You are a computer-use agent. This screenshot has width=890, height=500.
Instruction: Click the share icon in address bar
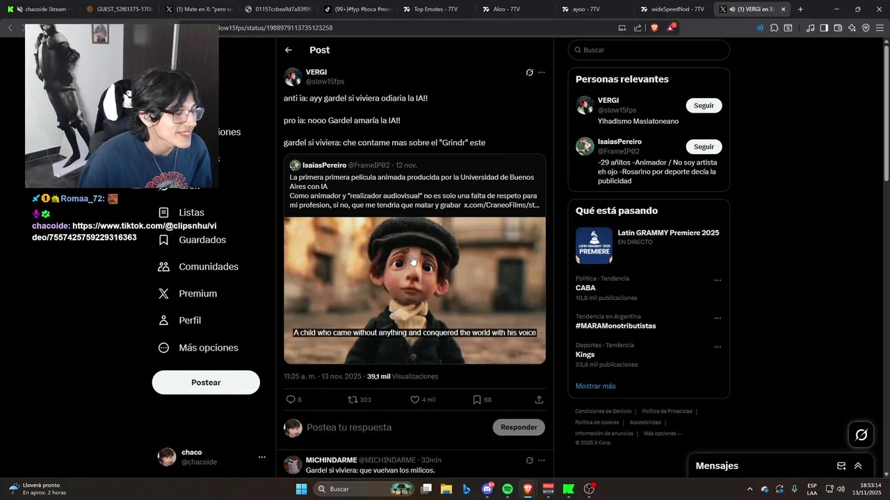click(x=638, y=28)
